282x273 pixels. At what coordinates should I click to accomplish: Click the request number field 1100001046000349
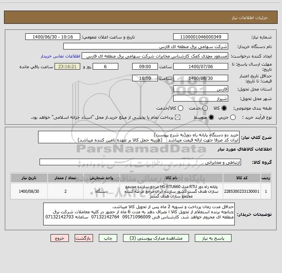coord(201,37)
